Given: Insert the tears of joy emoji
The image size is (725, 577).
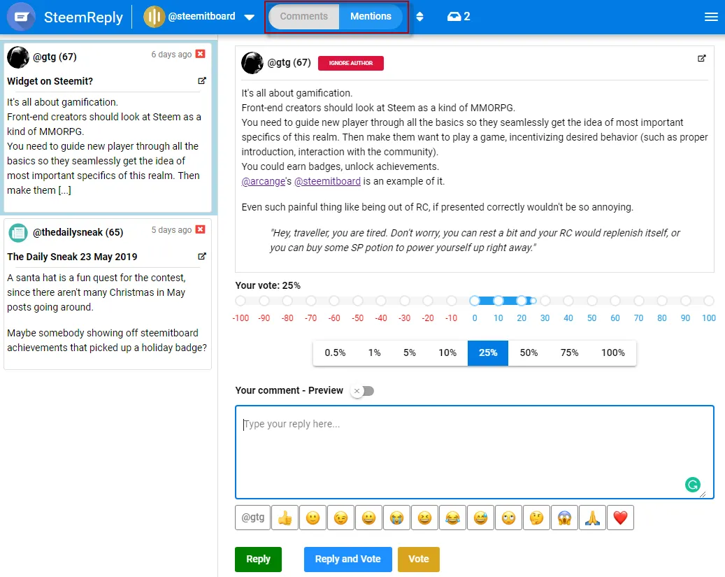Looking at the screenshot, I should [x=452, y=518].
